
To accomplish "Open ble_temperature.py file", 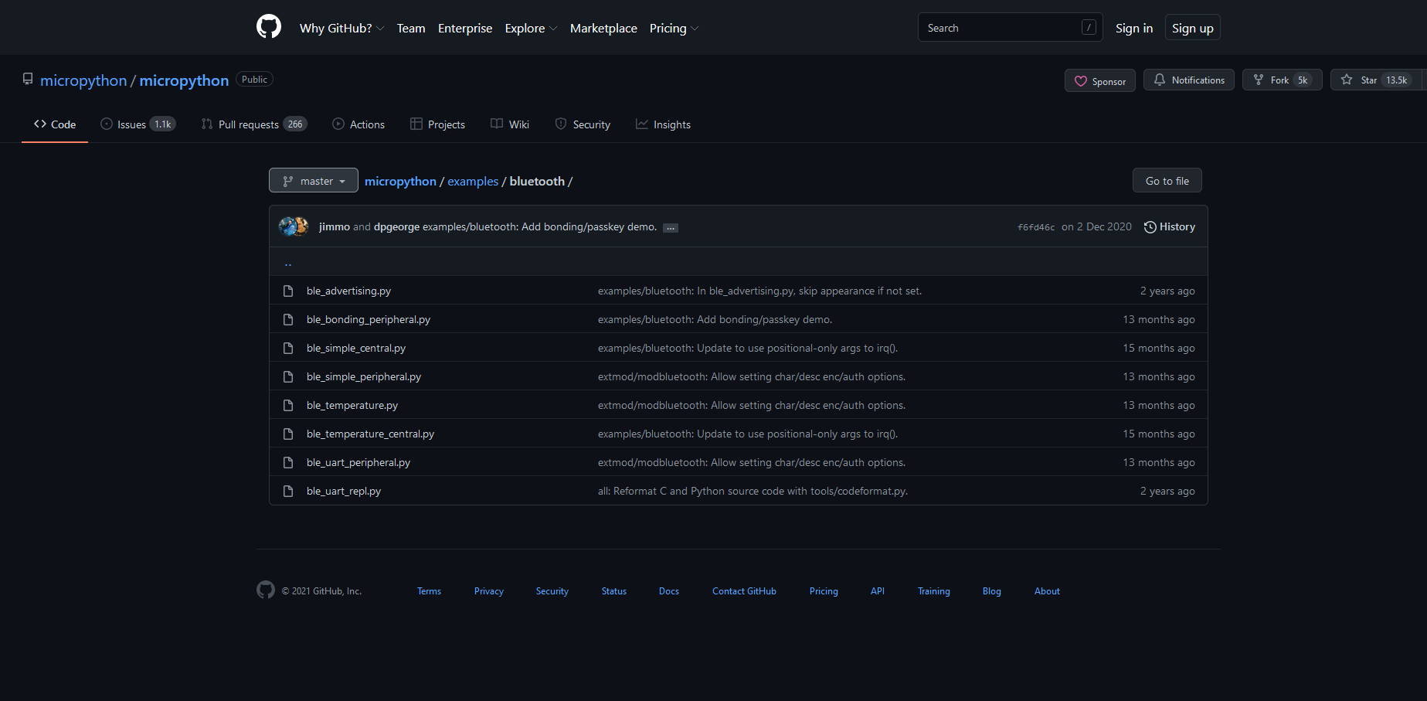I will tap(352, 405).
